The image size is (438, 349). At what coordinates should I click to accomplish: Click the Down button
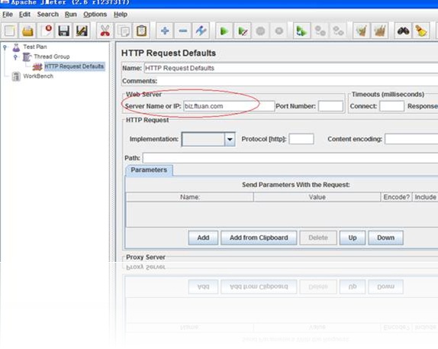[386, 238]
